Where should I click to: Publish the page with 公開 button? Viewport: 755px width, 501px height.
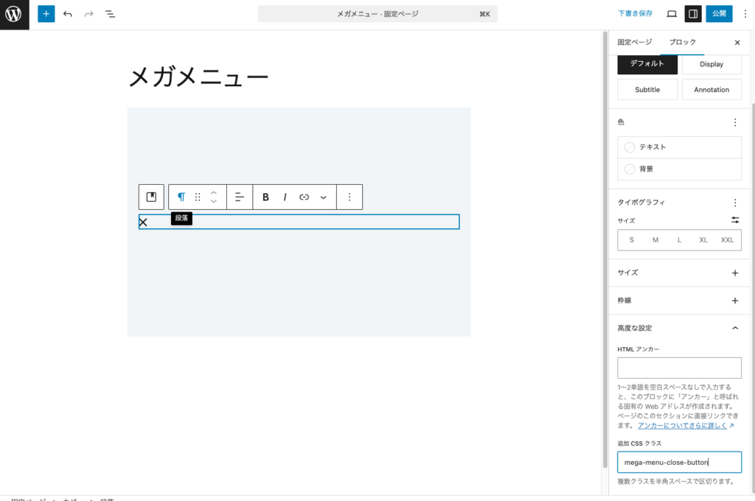717,13
